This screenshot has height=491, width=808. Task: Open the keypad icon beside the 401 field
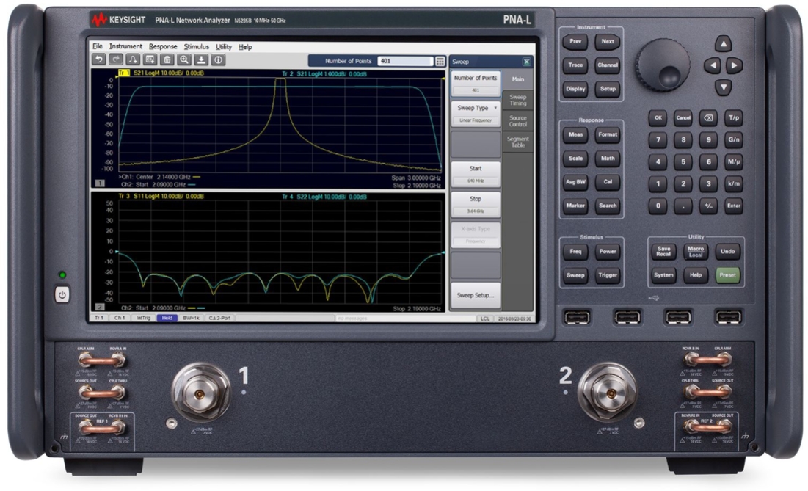click(440, 62)
